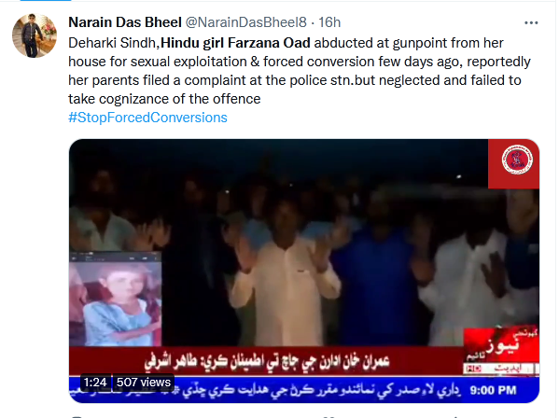Click the girl's inset photo in the video
The width and height of the screenshot is (559, 418).
point(116,299)
